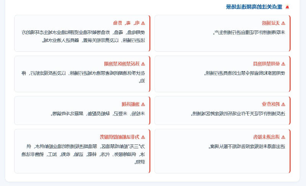
Task: Click the description 使用国家和我省明令禁止的渔具进行捕捞
Action: pos(245,73)
